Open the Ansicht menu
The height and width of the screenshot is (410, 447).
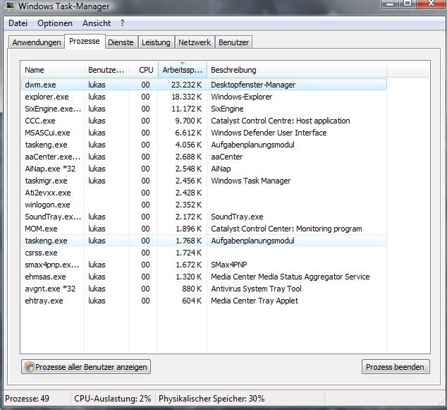(x=97, y=23)
